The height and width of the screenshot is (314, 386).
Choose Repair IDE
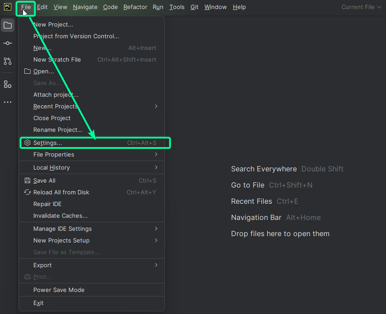(x=91, y=204)
